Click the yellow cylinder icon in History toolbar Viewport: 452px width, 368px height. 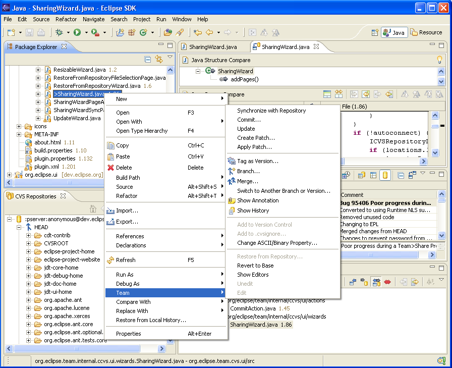(x=385, y=175)
